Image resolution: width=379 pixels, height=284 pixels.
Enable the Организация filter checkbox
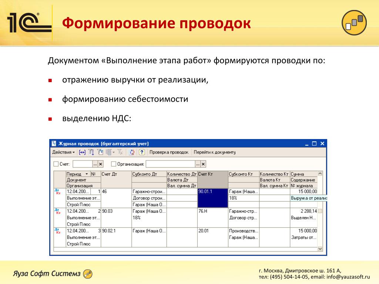point(113,164)
